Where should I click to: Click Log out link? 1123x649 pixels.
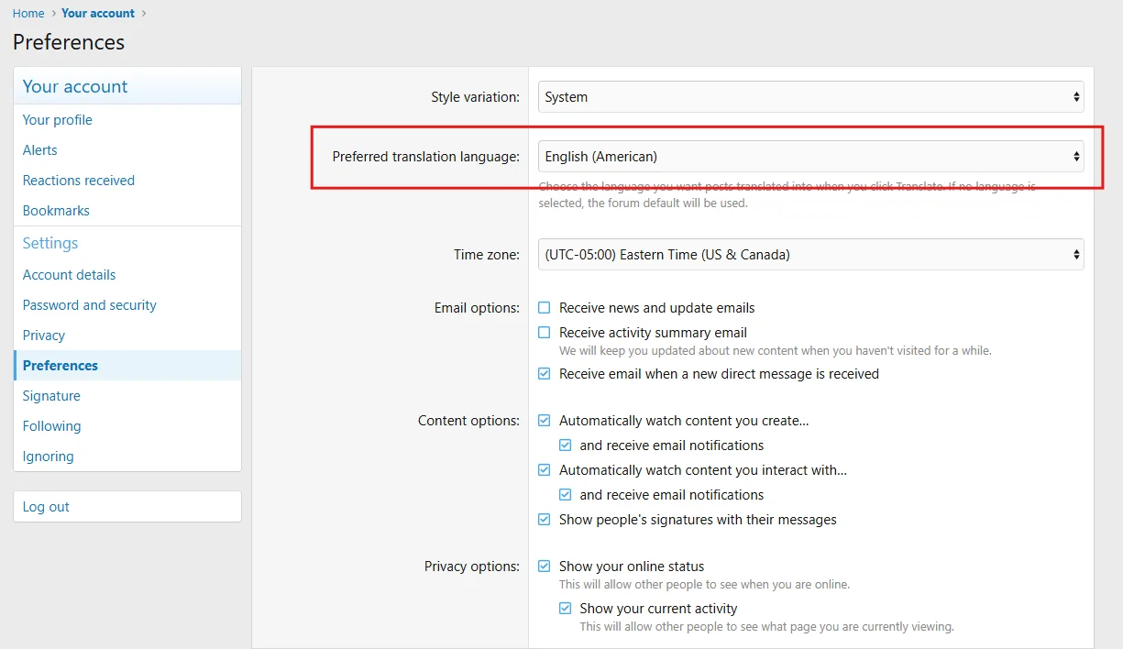(x=127, y=507)
